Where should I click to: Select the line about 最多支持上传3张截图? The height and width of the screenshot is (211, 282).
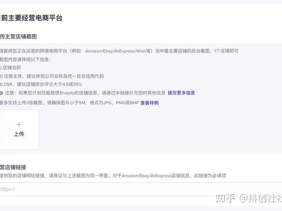tap(69, 103)
